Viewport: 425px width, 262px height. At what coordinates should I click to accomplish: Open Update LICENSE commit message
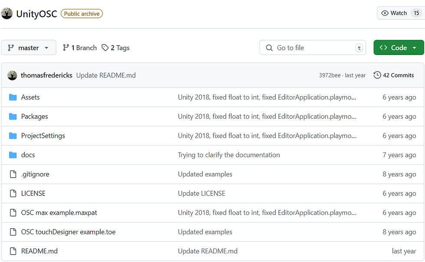pyautogui.click(x=201, y=193)
